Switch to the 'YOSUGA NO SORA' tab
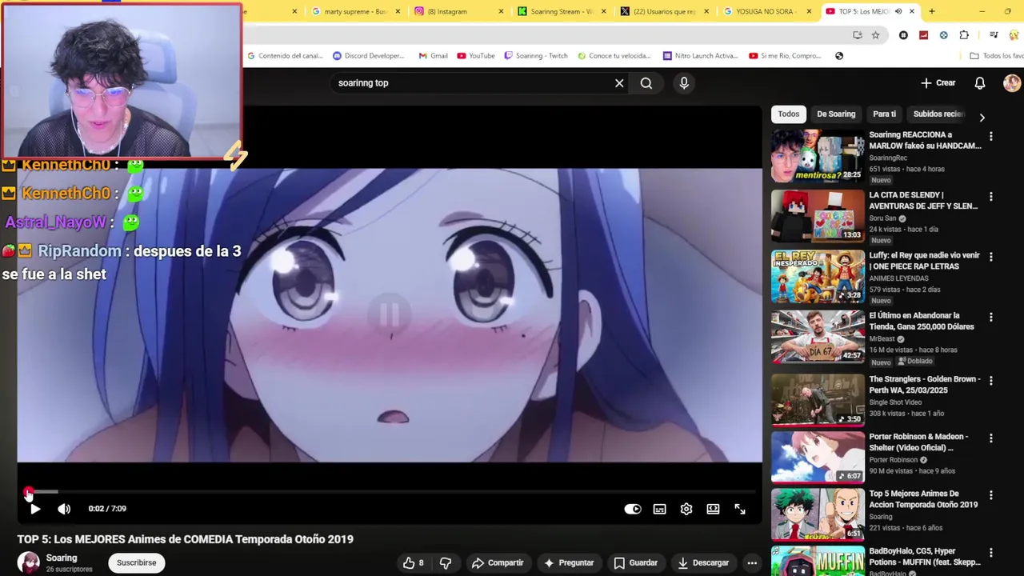This screenshot has width=1024, height=576. 766,11
